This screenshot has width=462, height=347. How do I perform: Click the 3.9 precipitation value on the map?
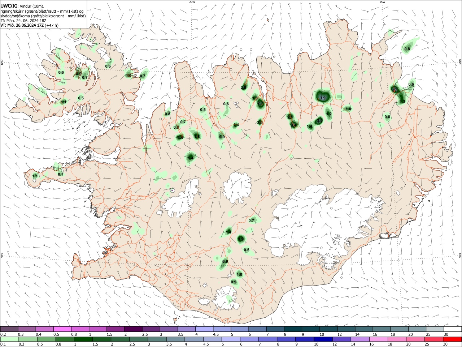point(323,98)
